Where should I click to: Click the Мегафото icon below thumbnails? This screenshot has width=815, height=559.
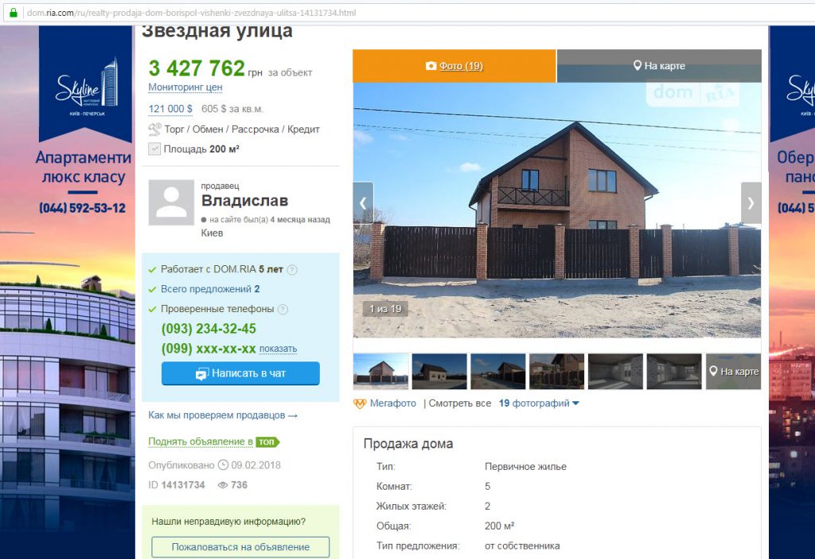coord(360,404)
